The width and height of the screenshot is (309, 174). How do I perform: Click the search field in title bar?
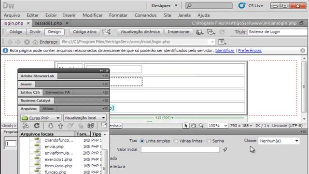(209, 6)
